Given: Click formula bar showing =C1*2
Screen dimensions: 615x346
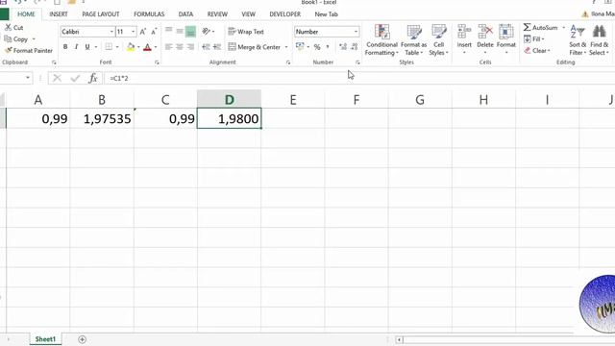Looking at the screenshot, I should point(358,78).
